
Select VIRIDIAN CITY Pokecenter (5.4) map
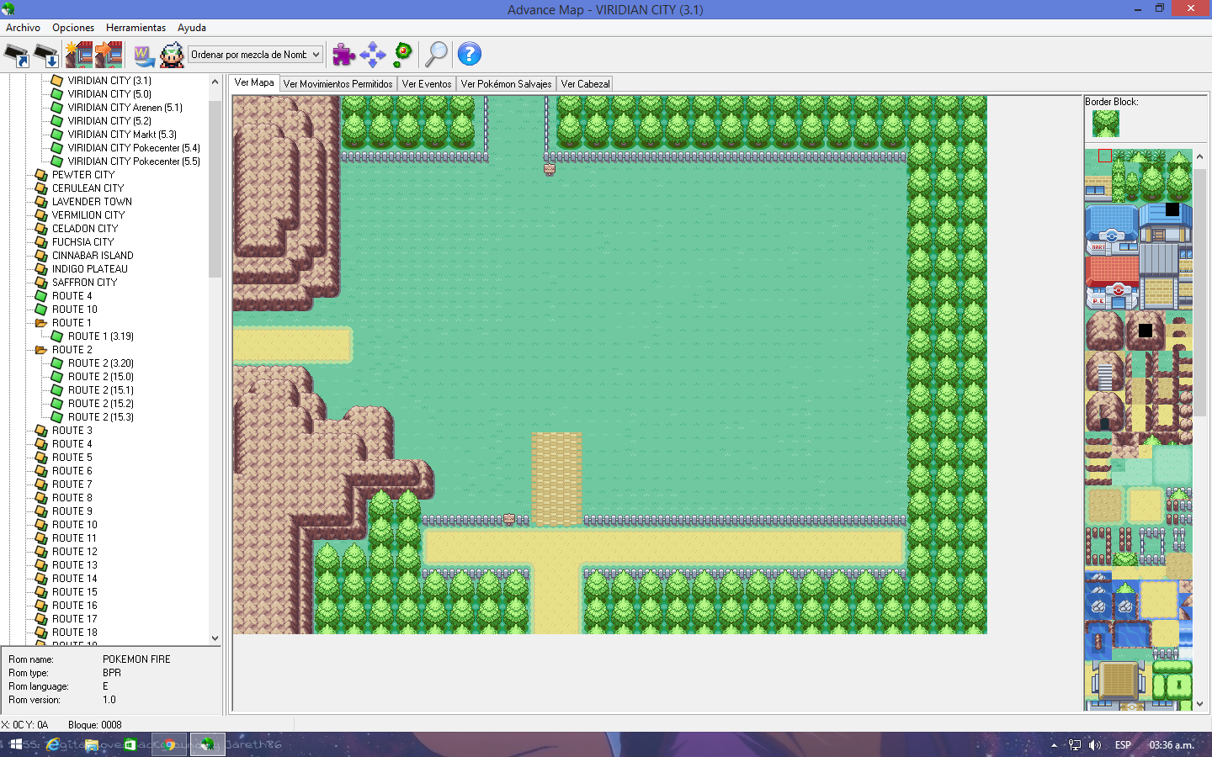pyautogui.click(x=133, y=148)
